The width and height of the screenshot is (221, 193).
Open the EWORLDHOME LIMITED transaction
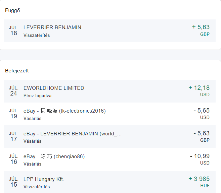click(x=54, y=88)
